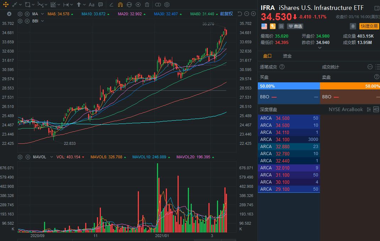Click the gray note icon beside lightning

(281, 26)
